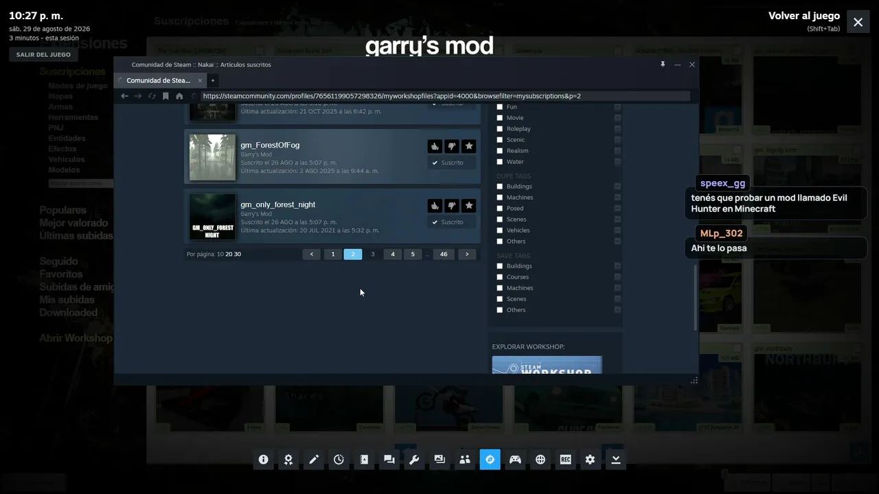Screen dimensions: 879x494
Task: Go to the browser home page
Action: tap(179, 96)
